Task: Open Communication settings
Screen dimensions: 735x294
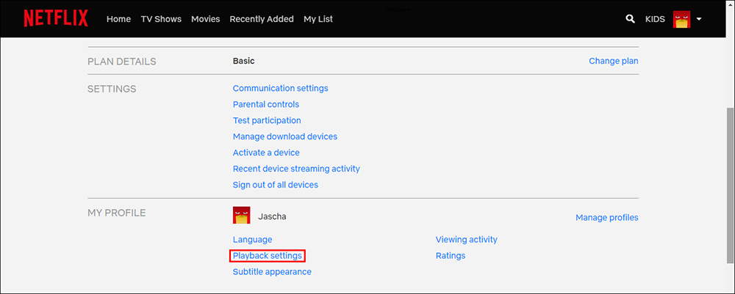Action: pyautogui.click(x=280, y=88)
